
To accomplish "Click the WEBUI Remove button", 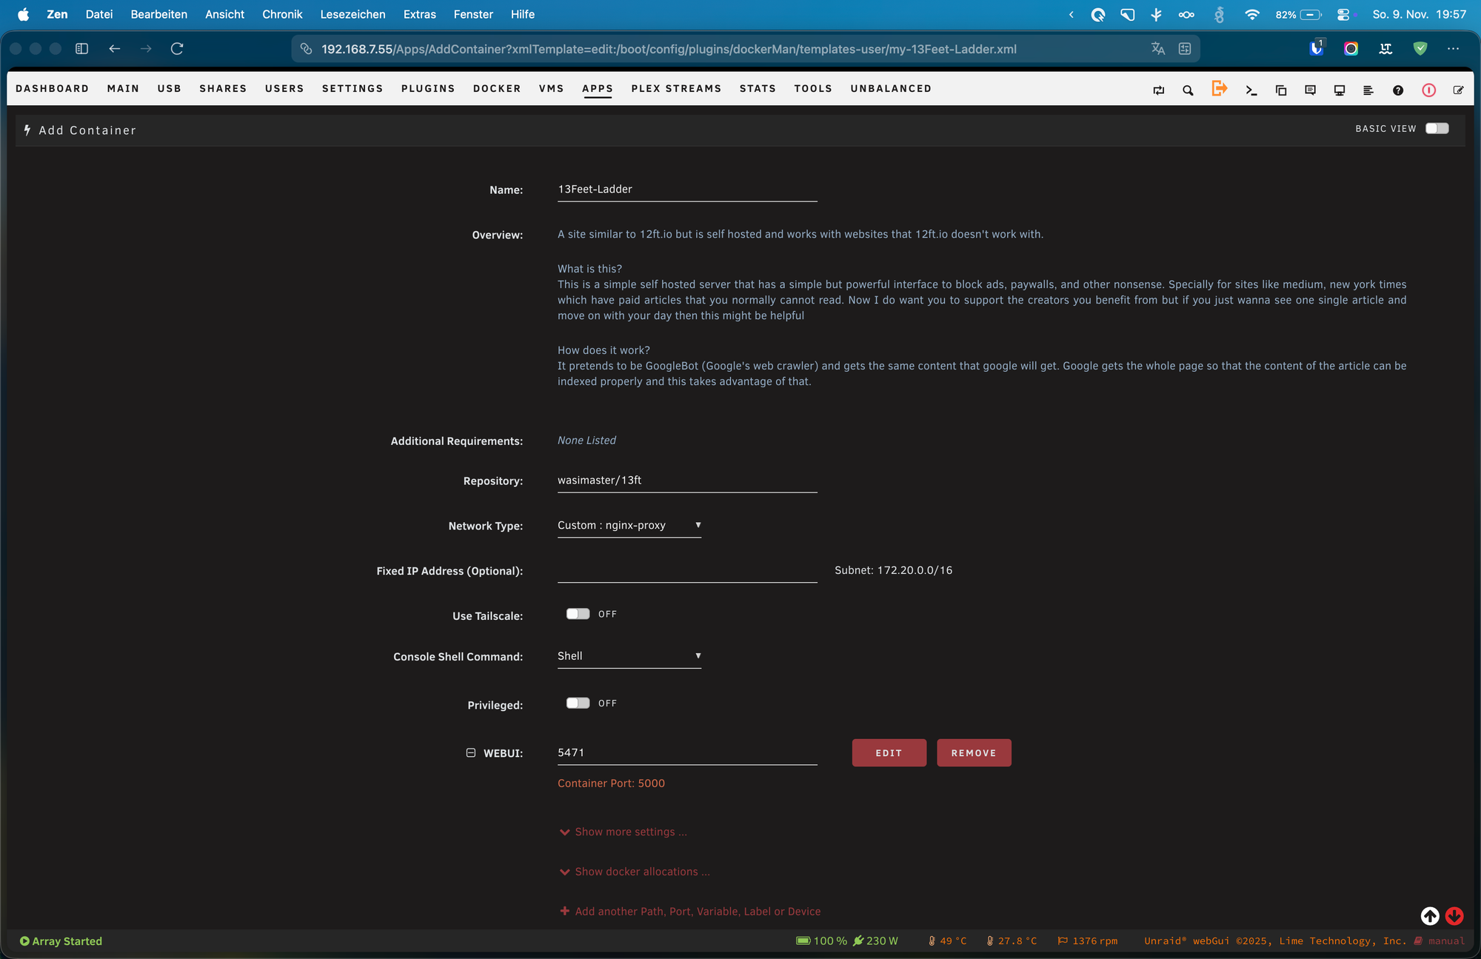I will pyautogui.click(x=973, y=752).
